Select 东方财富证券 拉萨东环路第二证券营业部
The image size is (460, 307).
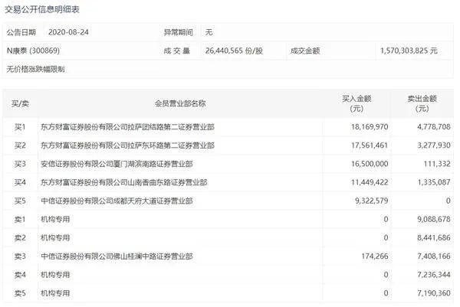127,145
